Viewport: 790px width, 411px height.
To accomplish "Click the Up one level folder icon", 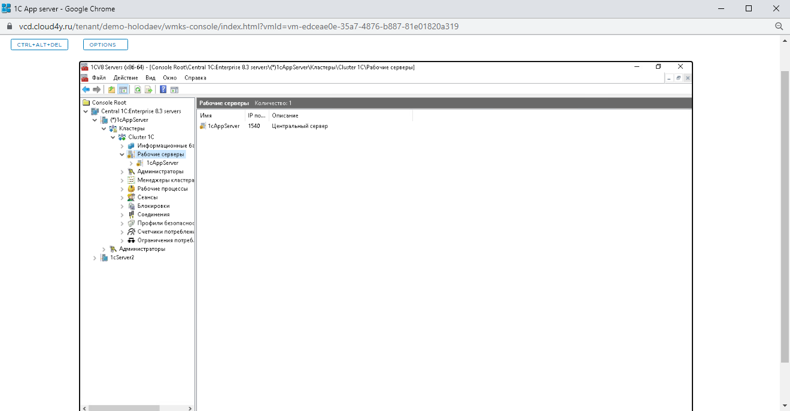I will point(111,90).
